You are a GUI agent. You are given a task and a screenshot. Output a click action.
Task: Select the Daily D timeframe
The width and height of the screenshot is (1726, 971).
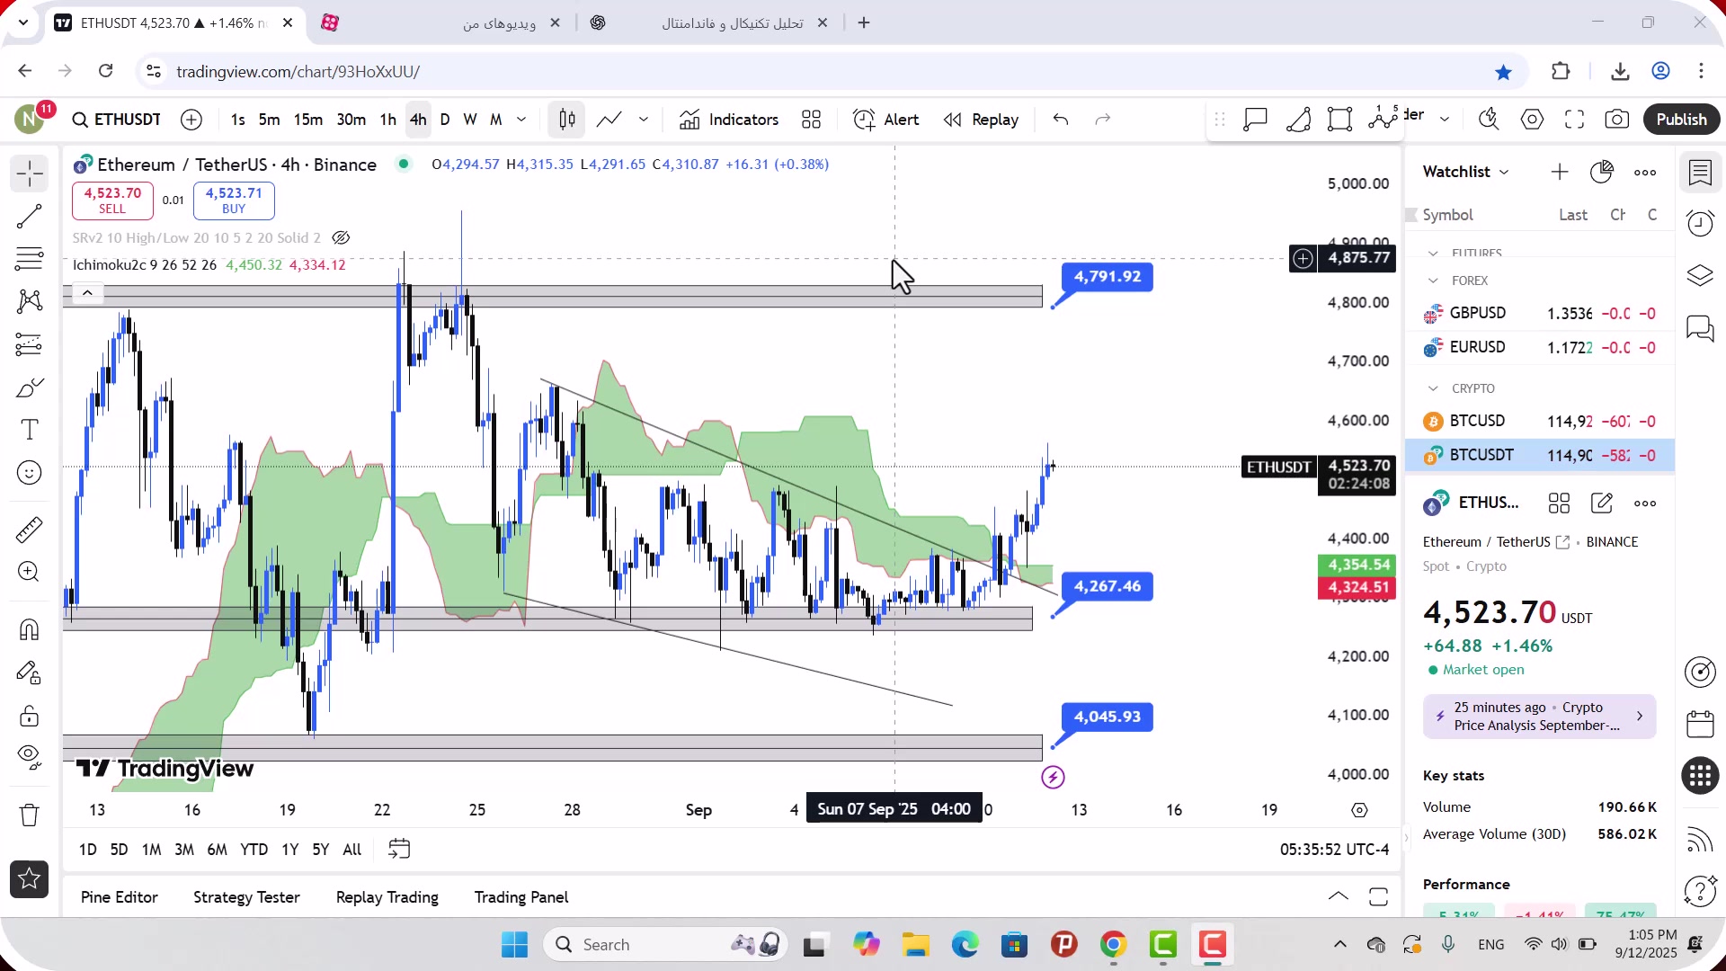click(445, 120)
